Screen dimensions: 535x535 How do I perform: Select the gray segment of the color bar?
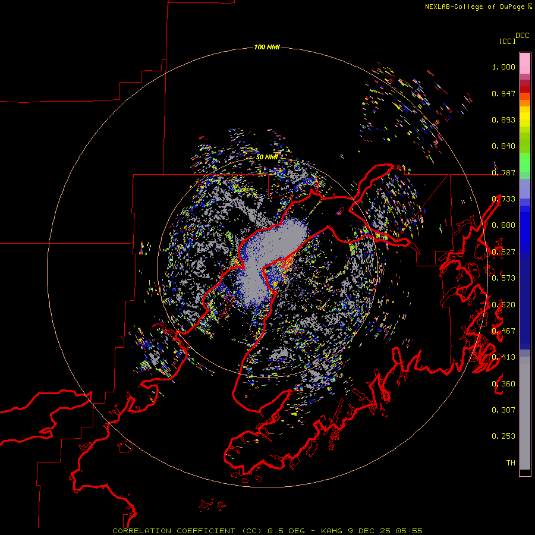tap(525, 413)
